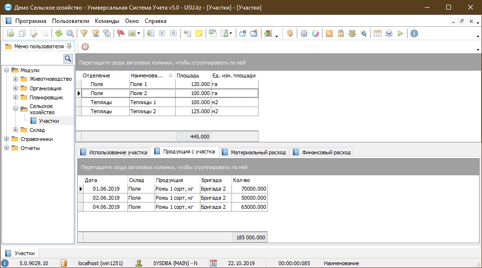Viewport: 482px width, 268px height.
Task: Open the image icon dropdown arrow
Action: [x=139, y=34]
